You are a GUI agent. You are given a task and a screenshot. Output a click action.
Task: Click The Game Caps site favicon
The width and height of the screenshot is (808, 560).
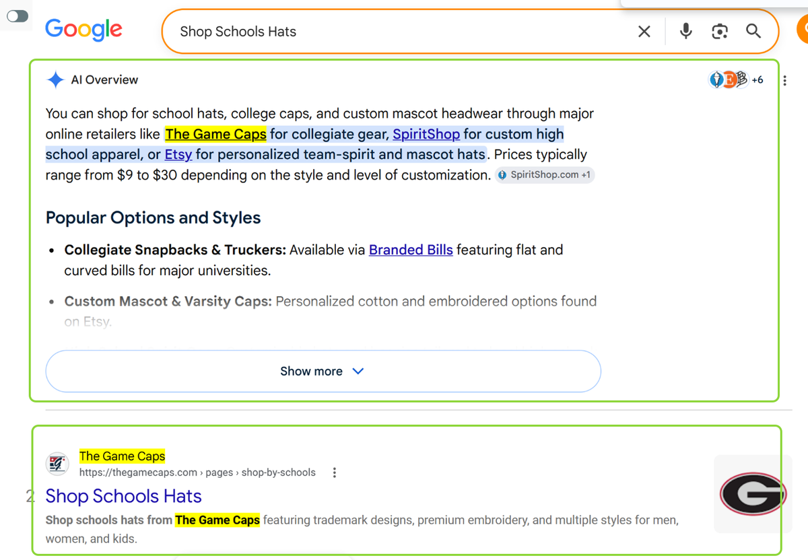(x=57, y=464)
